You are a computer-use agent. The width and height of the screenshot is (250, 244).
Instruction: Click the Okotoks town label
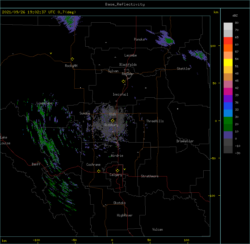119,203
